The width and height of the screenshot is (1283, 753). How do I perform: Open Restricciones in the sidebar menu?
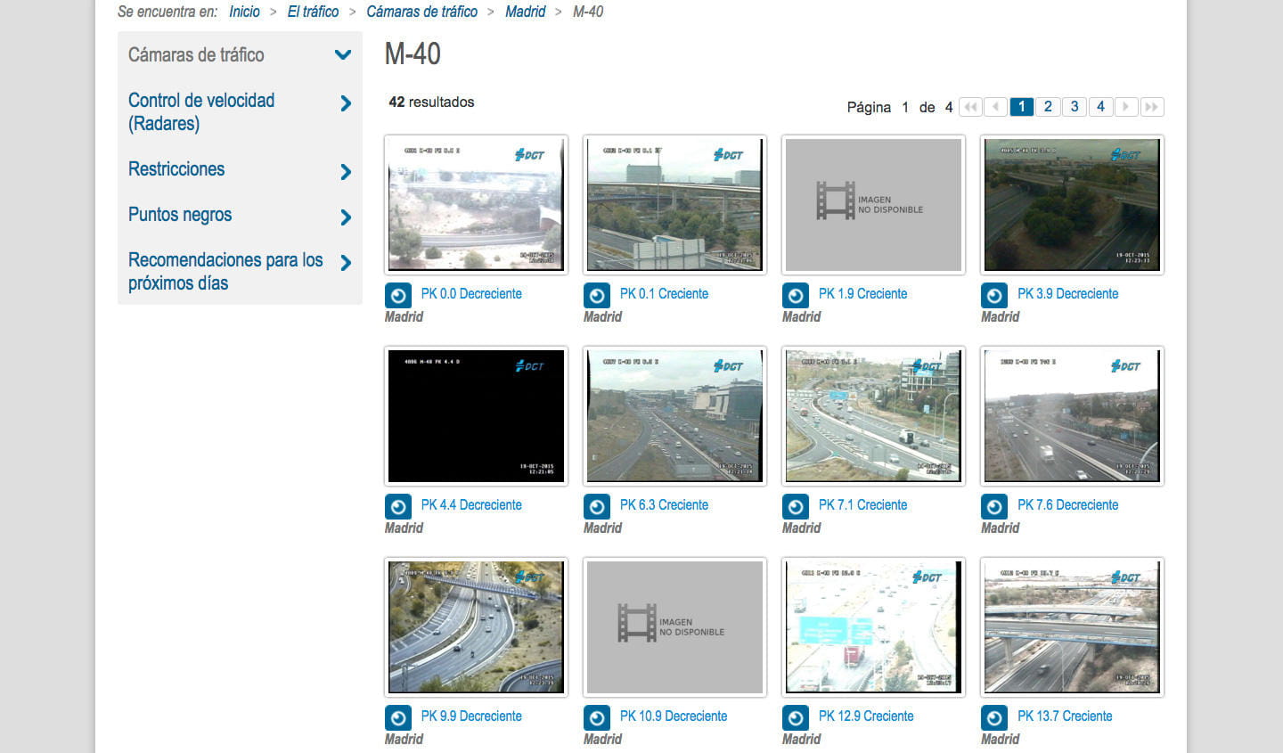coord(176,169)
